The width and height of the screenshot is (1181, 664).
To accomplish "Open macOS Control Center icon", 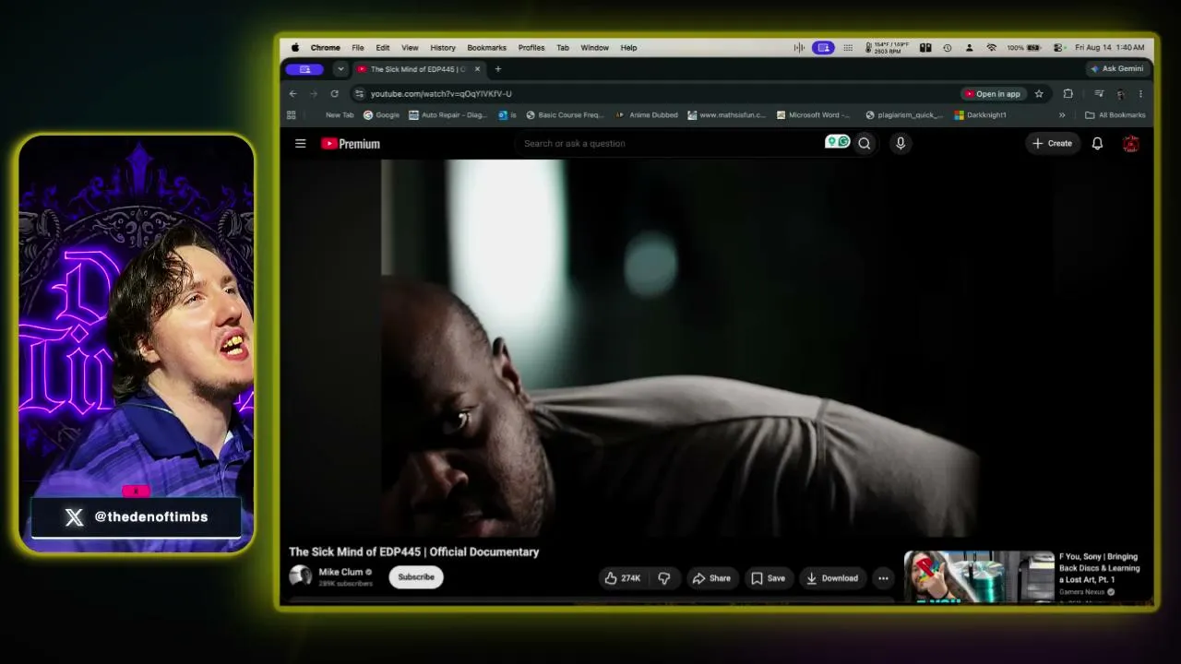I will 1059,48.
